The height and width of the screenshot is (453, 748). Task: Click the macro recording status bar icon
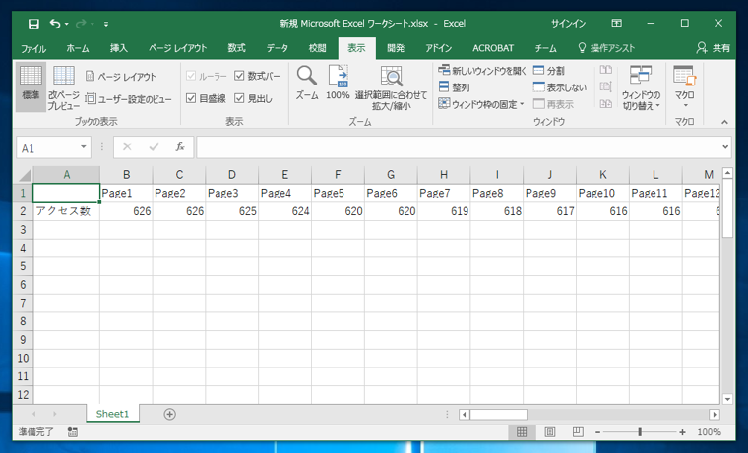coord(73,432)
